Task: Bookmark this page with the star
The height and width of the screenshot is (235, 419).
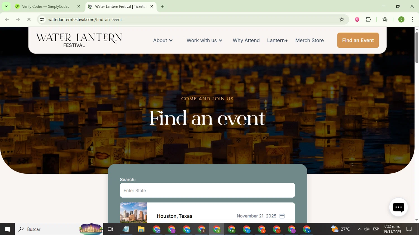Action: coord(342,20)
